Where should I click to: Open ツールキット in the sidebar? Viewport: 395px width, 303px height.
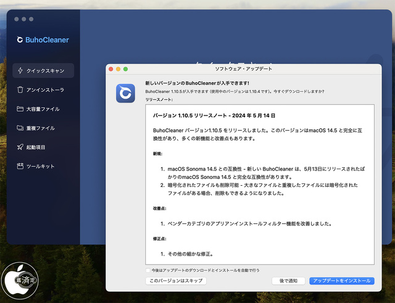pos(43,166)
